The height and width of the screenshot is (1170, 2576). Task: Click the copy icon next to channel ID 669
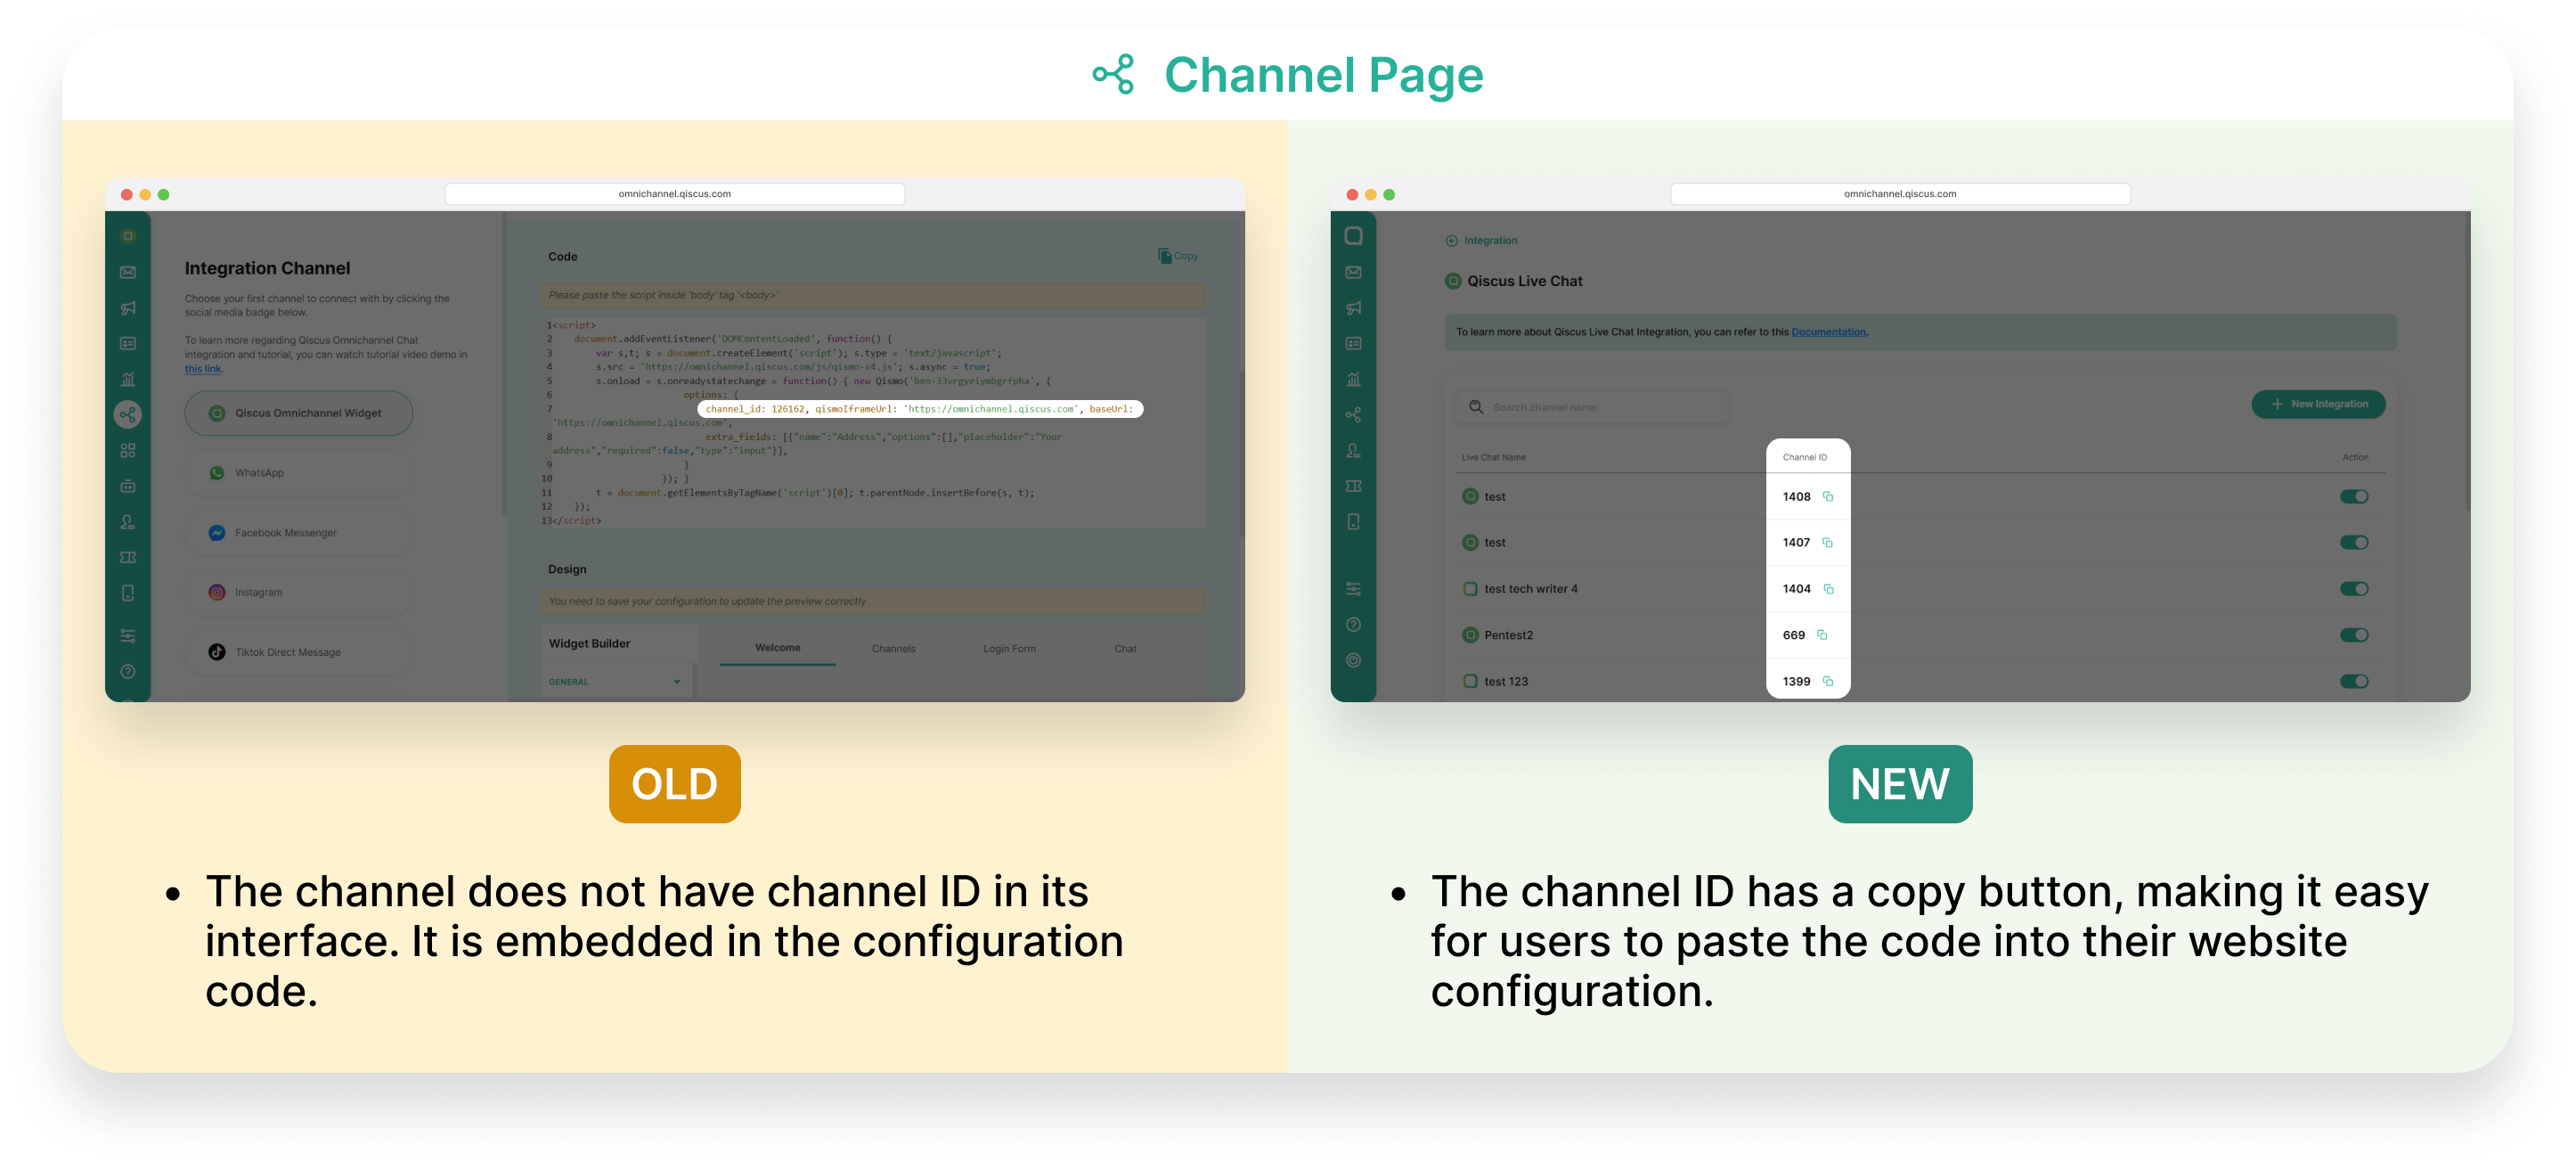click(1822, 635)
